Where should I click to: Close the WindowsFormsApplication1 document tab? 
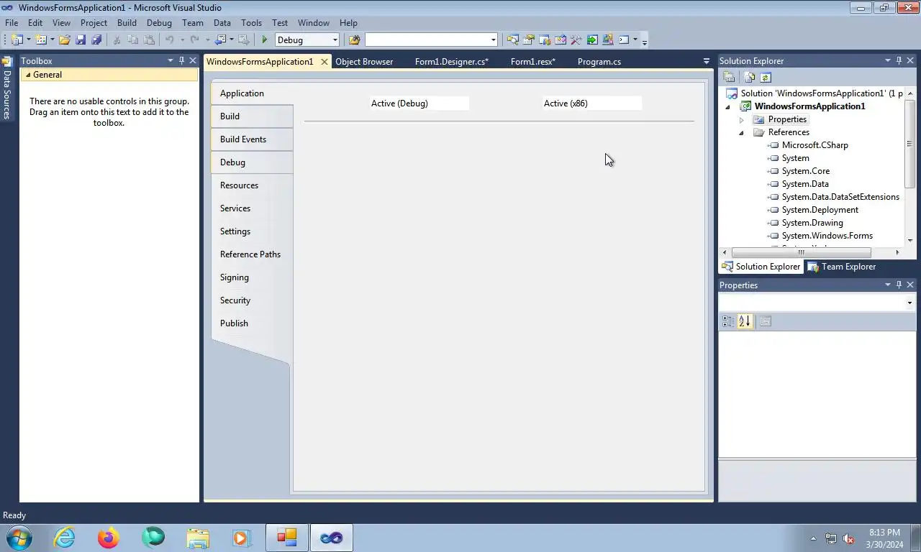click(325, 62)
